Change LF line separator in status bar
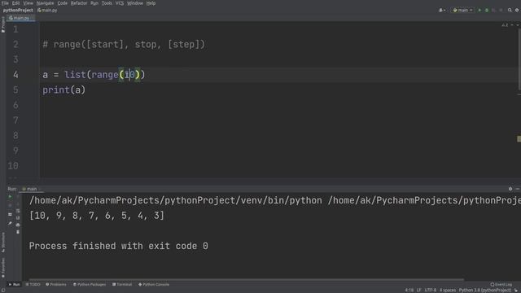Screen dimensions: 521x293 point(419,291)
